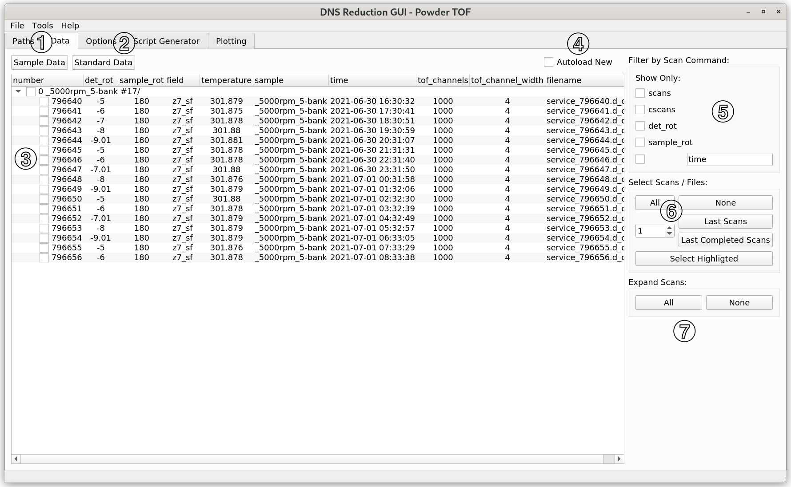Image resolution: width=791 pixels, height=487 pixels.
Task: Enable Autoload New checkbox
Action: (549, 62)
